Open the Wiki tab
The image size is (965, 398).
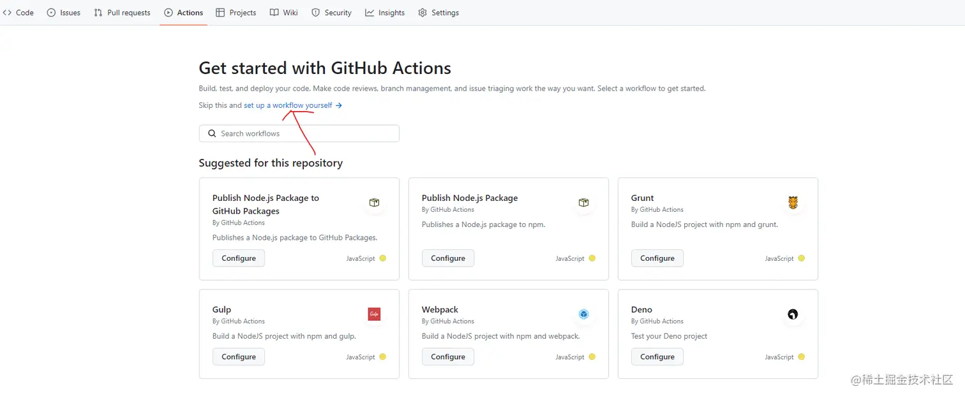(x=284, y=13)
